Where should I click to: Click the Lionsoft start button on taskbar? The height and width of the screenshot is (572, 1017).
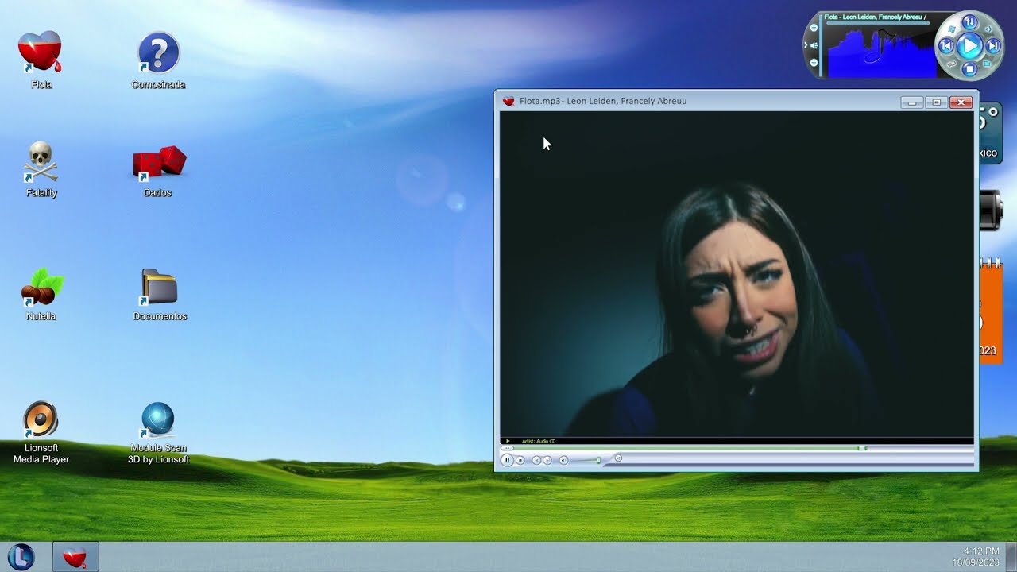(21, 556)
